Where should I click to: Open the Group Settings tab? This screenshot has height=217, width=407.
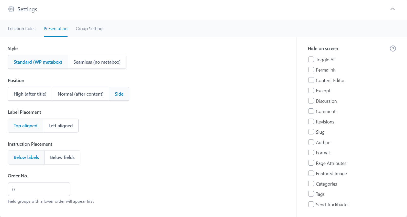pyautogui.click(x=90, y=29)
